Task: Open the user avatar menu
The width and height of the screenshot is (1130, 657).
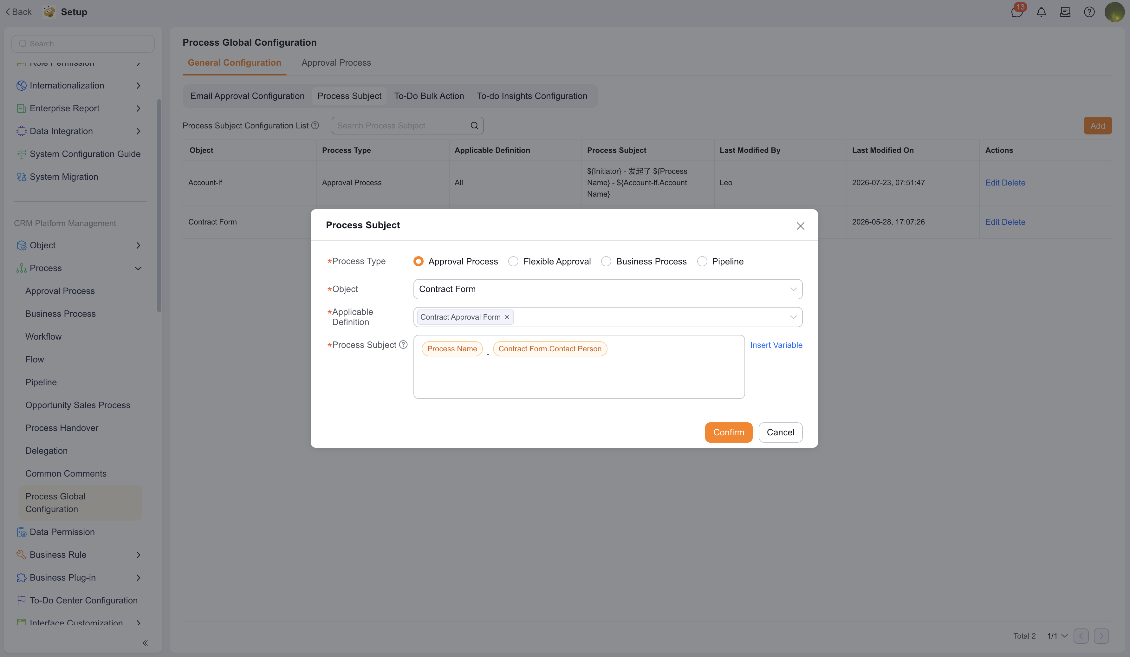Action: (1114, 12)
